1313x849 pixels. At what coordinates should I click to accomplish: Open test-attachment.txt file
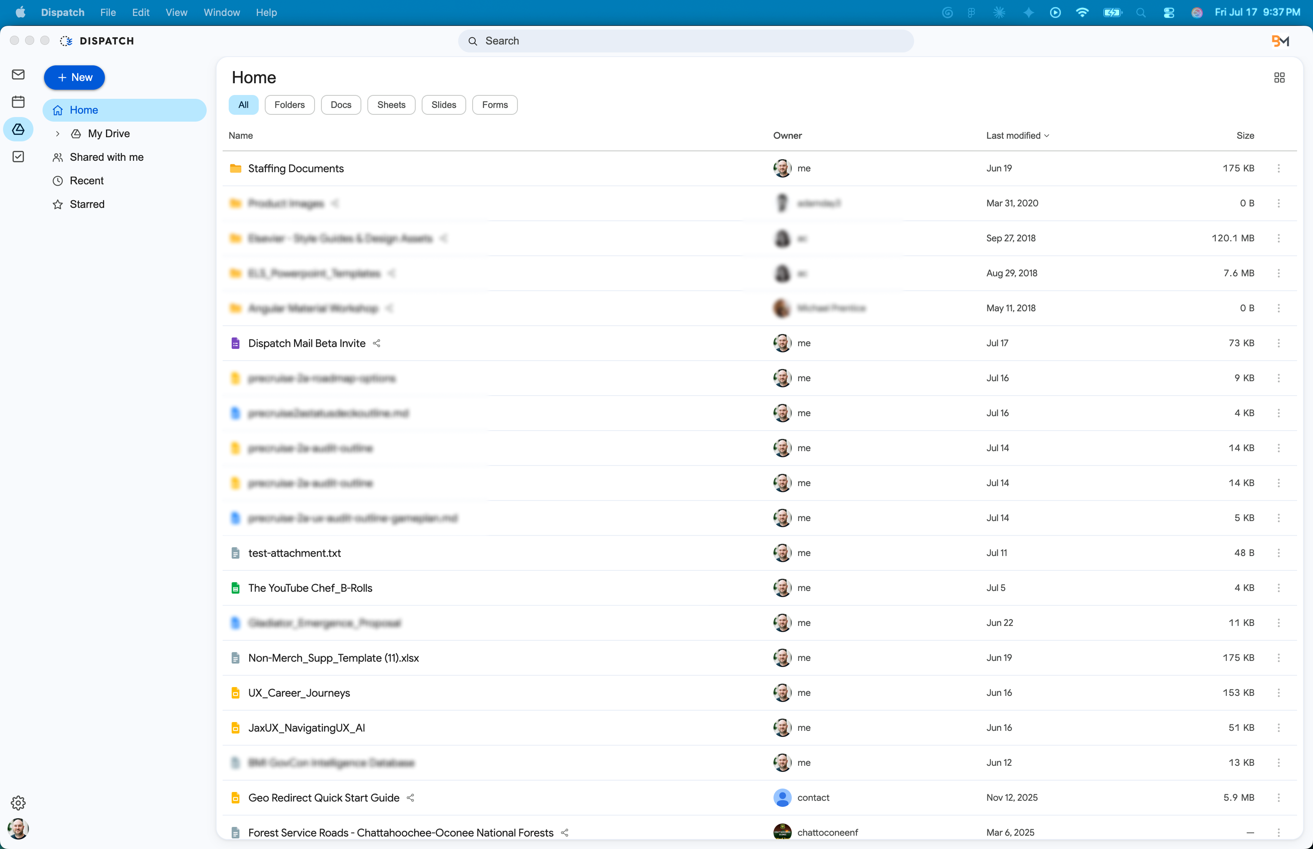click(x=295, y=553)
